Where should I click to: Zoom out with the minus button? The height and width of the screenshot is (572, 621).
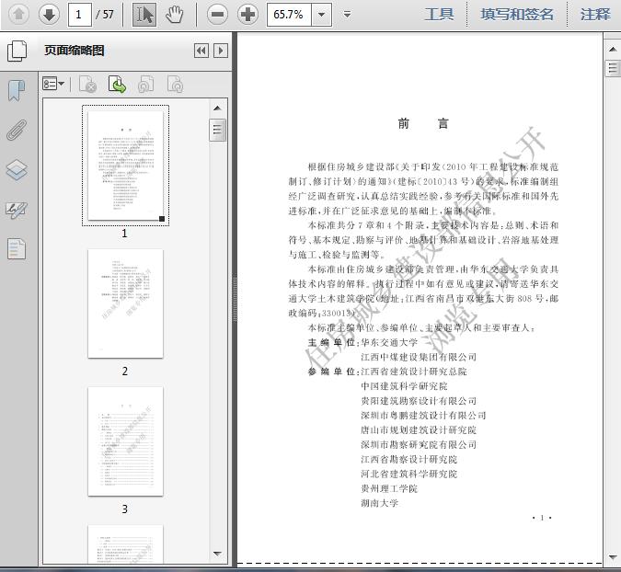(217, 14)
